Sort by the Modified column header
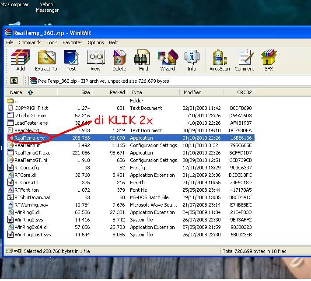This screenshot has height=281, width=311. pyautogui.click(x=202, y=92)
